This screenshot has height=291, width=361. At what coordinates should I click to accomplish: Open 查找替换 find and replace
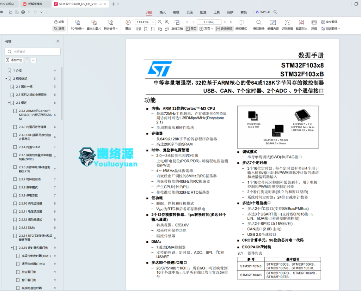tap(259, 25)
